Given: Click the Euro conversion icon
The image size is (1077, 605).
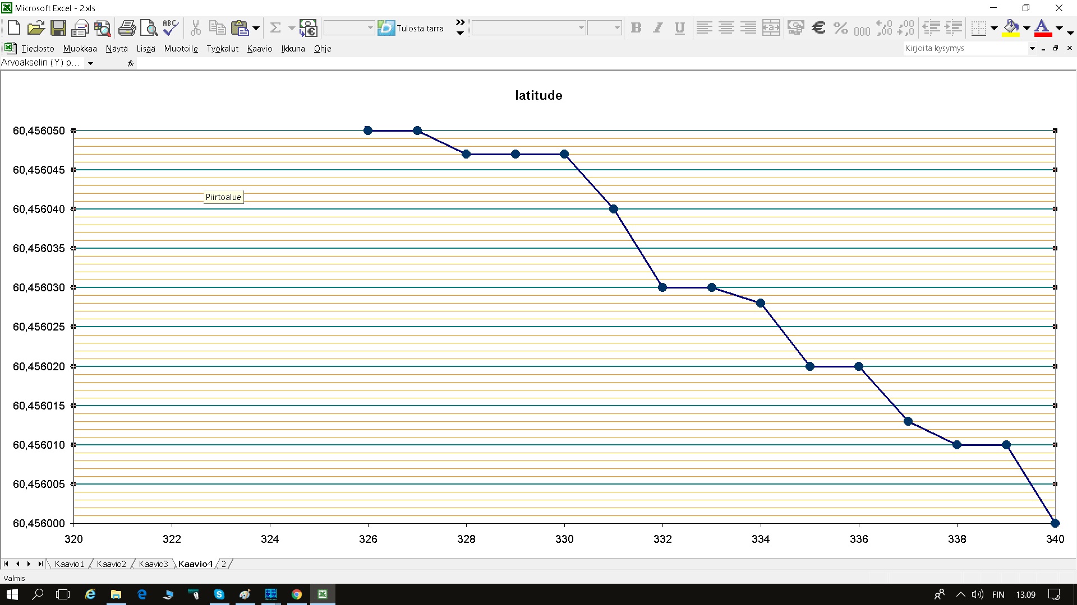Looking at the screenshot, I should click(x=309, y=27).
